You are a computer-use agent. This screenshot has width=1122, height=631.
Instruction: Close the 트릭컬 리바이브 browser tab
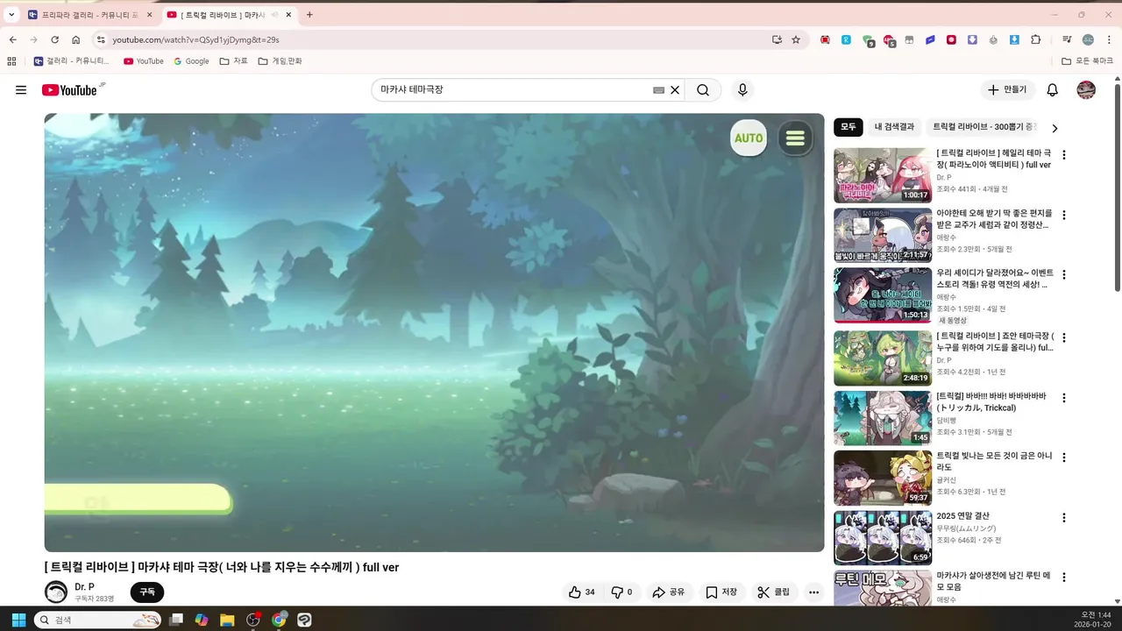click(x=289, y=15)
